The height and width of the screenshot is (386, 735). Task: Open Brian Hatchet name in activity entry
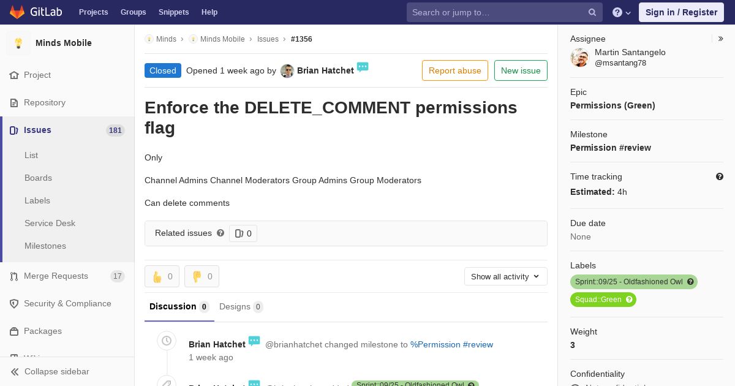(217, 344)
